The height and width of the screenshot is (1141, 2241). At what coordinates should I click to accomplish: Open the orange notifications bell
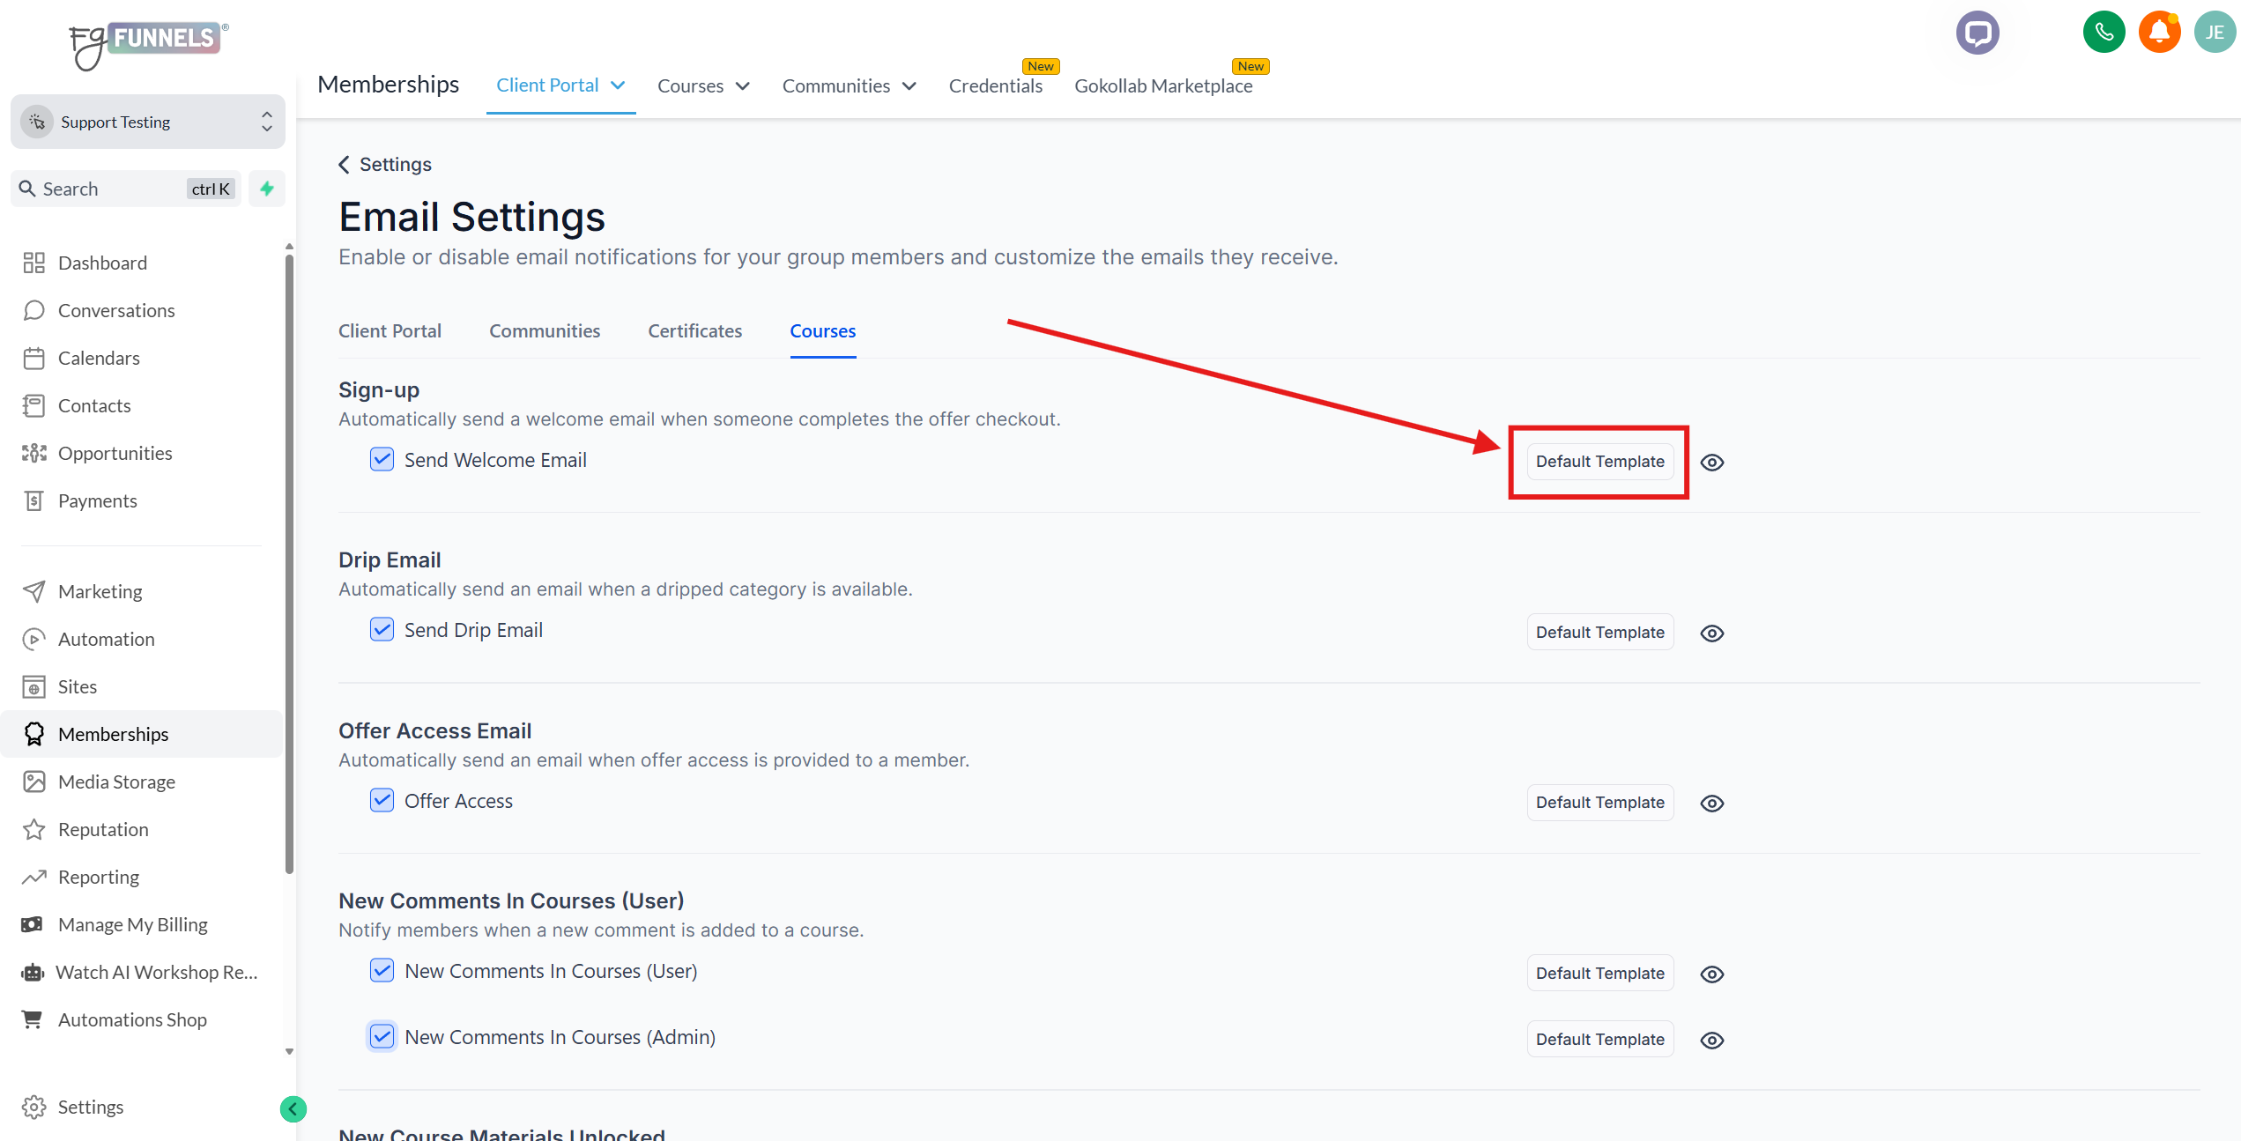[2159, 33]
